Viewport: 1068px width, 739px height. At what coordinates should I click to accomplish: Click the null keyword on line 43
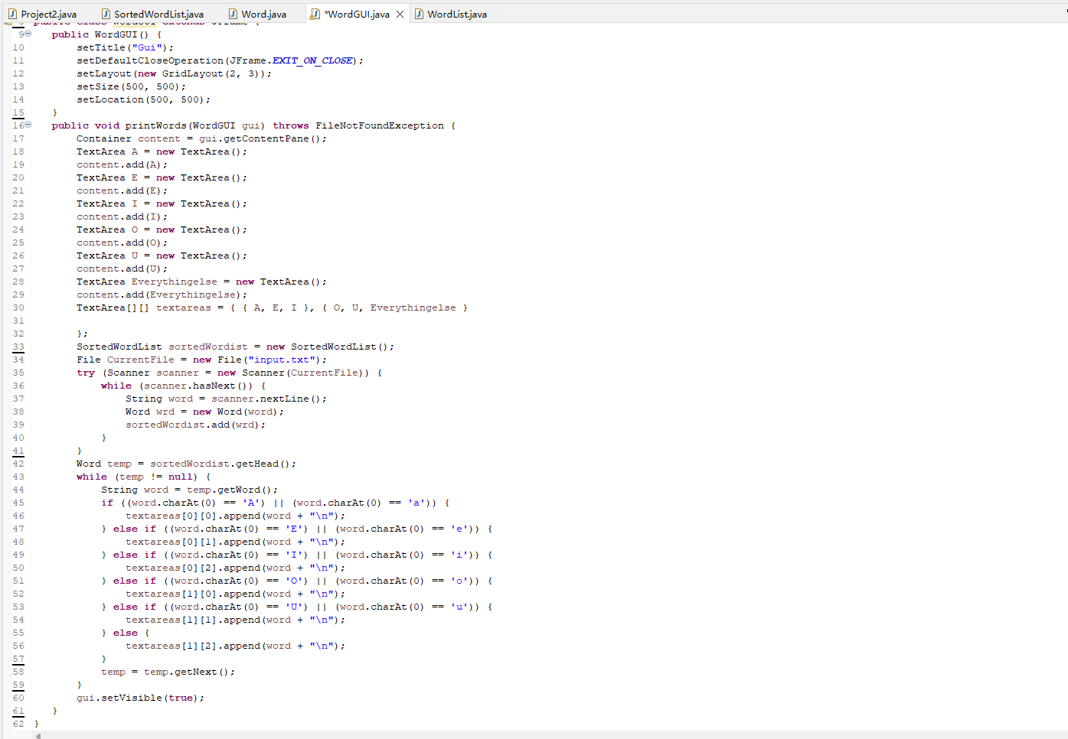[x=181, y=477]
